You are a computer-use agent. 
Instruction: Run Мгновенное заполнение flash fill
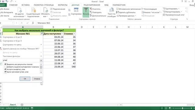click(129, 9)
